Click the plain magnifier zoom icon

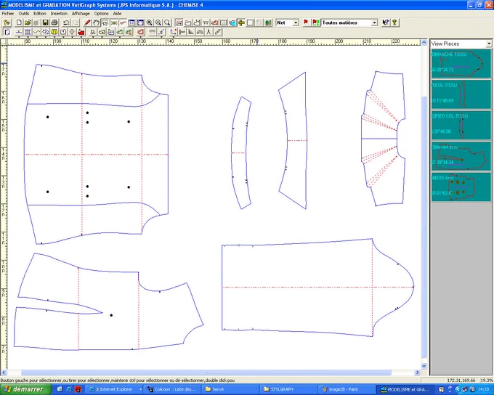[x=167, y=23]
